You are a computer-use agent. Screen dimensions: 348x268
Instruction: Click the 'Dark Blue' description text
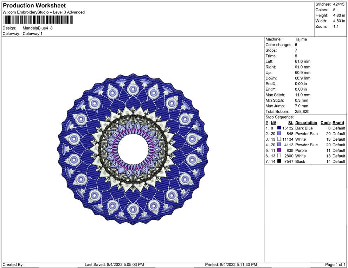coord(304,128)
